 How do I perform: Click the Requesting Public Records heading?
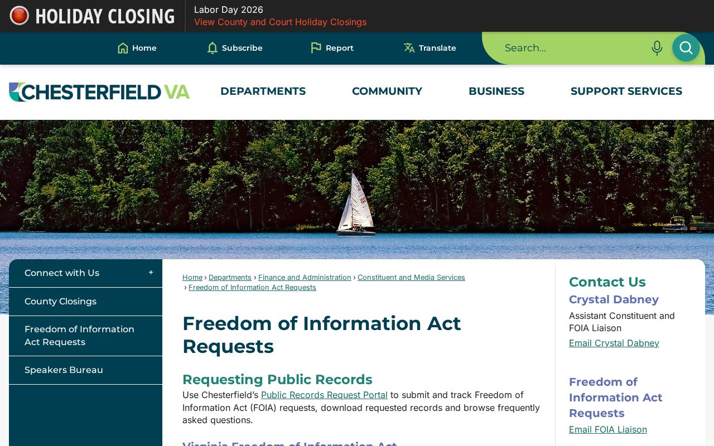click(x=277, y=379)
